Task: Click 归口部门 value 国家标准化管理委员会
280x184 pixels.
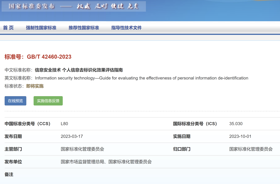Action: [251, 149]
